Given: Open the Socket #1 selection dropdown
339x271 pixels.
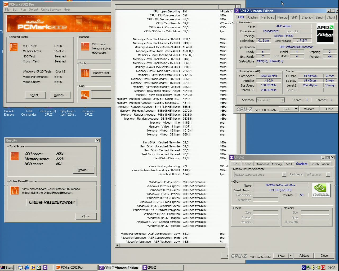Looking at the screenshot, I should (x=282, y=100).
